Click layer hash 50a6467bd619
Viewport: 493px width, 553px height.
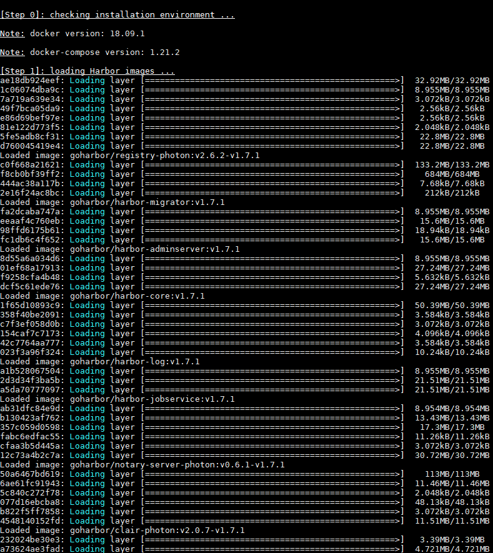click(30, 474)
